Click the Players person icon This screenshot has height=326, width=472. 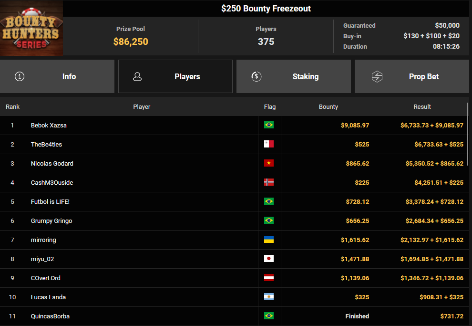(137, 76)
